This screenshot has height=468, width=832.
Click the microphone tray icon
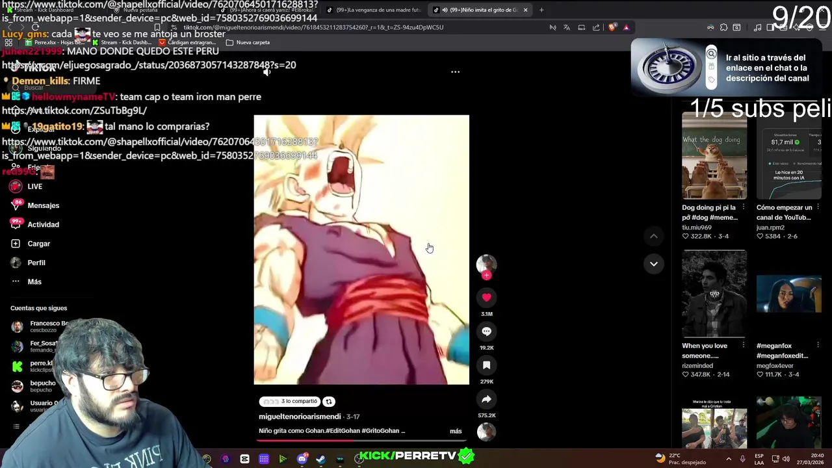(742, 459)
